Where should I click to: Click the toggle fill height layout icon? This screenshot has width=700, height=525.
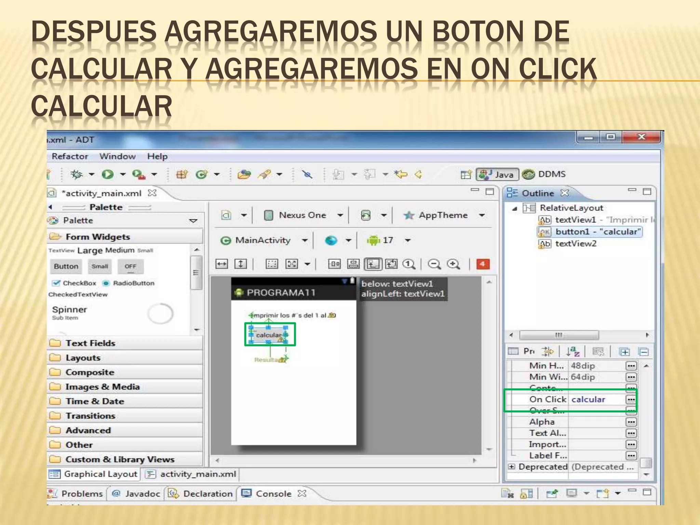[x=241, y=264]
